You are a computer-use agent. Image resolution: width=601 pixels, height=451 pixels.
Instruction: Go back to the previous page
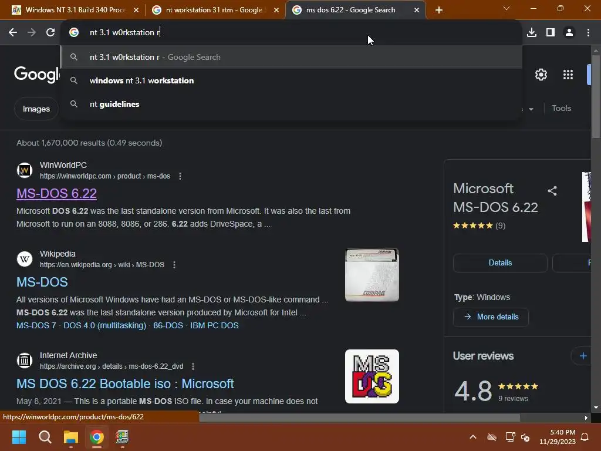(13, 33)
